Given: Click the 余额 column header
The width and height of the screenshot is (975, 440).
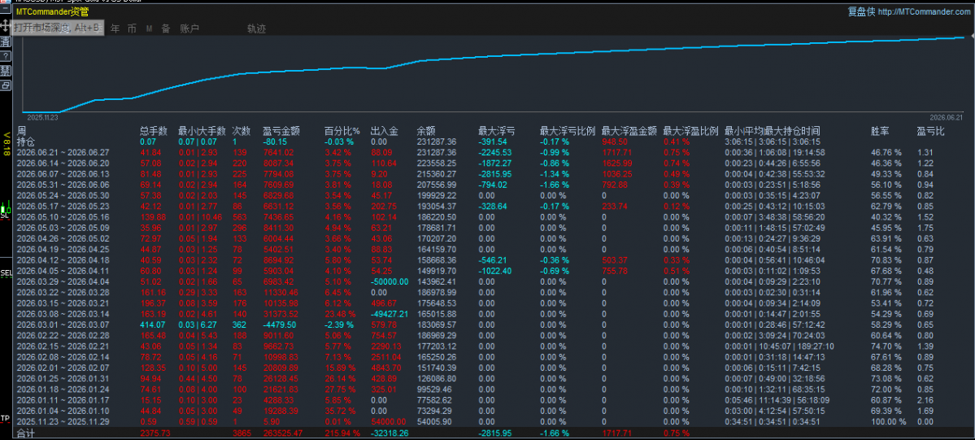Looking at the screenshot, I should 426,131.
